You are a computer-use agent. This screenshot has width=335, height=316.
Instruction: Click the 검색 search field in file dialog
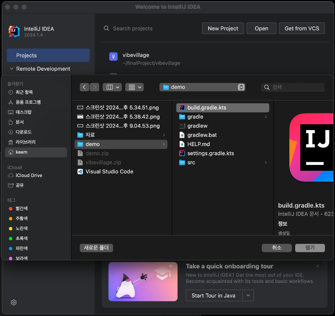tap(293, 87)
